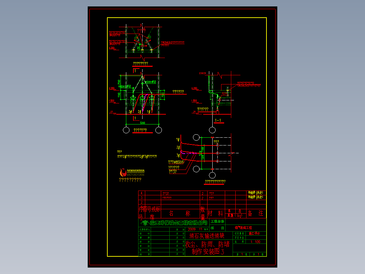This screenshot has width=365, height=274.
Task: Select the design stage text 施工设计
Action: pyautogui.click(x=254, y=233)
